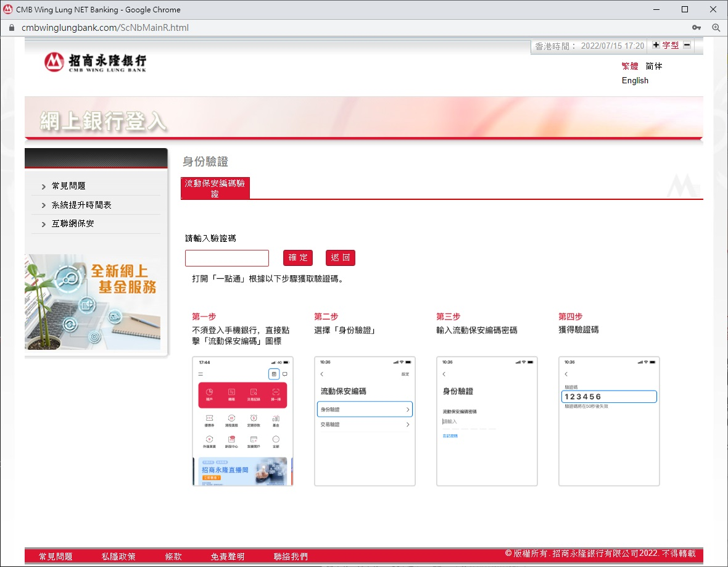This screenshot has height=567, width=728.
Task: Minimize the Chrome window
Action: (656, 9)
